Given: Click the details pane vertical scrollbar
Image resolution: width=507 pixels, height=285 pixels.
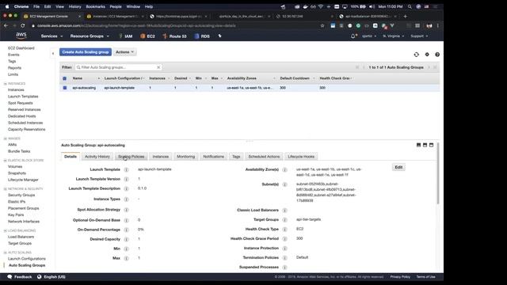Looking at the screenshot, I should pyautogui.click(x=438, y=173).
